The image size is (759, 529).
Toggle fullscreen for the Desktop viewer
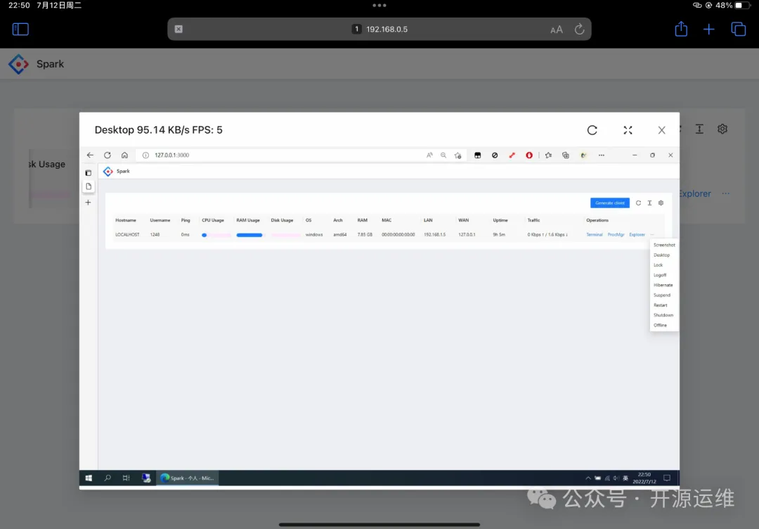tap(628, 130)
